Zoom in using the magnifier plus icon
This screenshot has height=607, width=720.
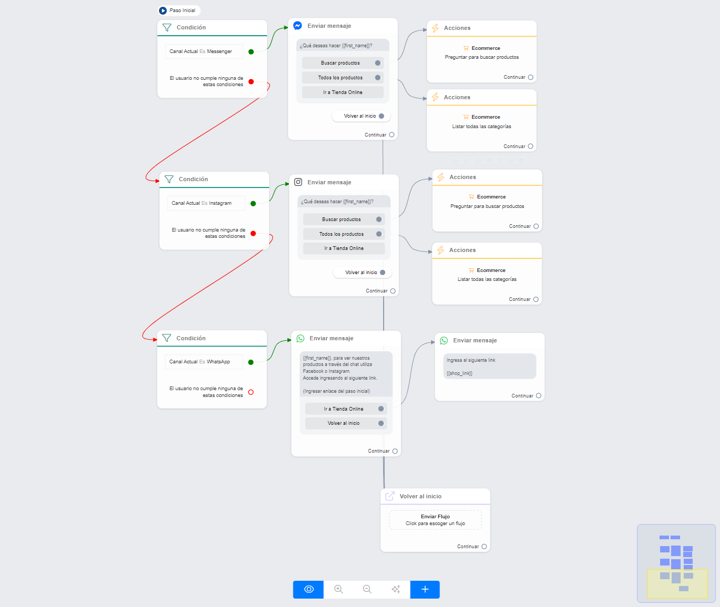pos(338,589)
